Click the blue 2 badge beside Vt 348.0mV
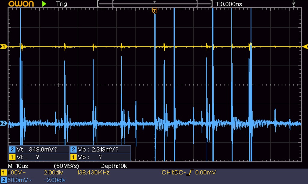Image resolution: width=308 pixels, height=184 pixels. click(x=12, y=150)
